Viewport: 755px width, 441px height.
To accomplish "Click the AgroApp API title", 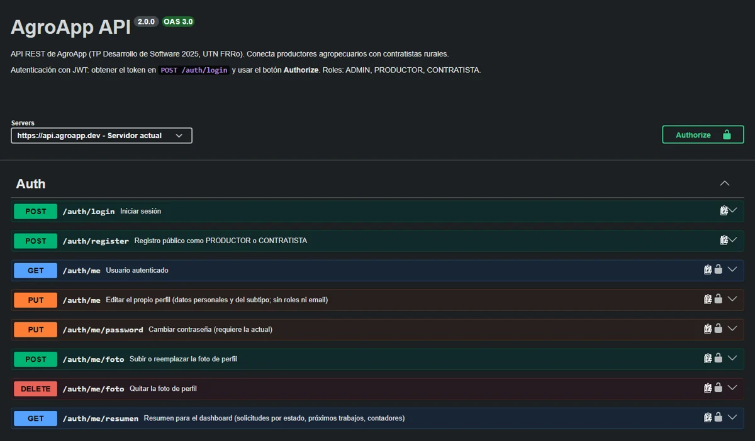I will [70, 28].
